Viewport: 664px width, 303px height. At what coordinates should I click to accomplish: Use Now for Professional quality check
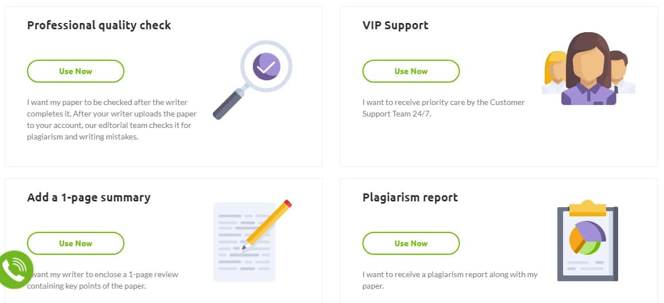[x=76, y=71]
